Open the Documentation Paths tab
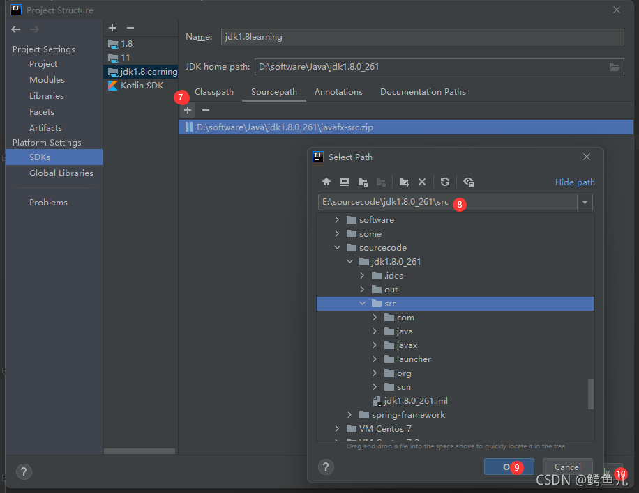This screenshot has height=493, width=639. coord(423,92)
